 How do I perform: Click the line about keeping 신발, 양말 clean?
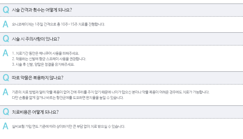(43, 65)
